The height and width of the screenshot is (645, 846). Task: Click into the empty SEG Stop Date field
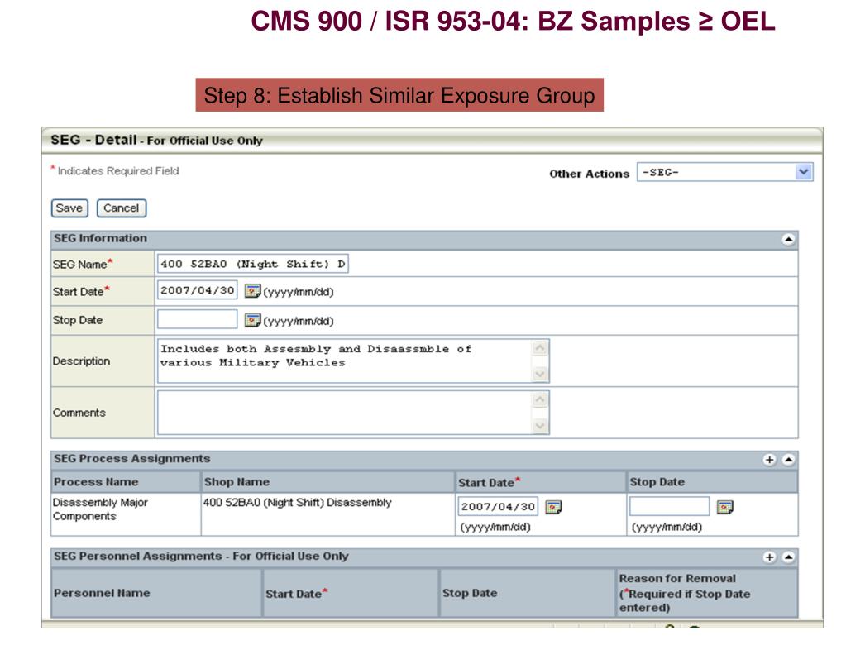pos(198,319)
